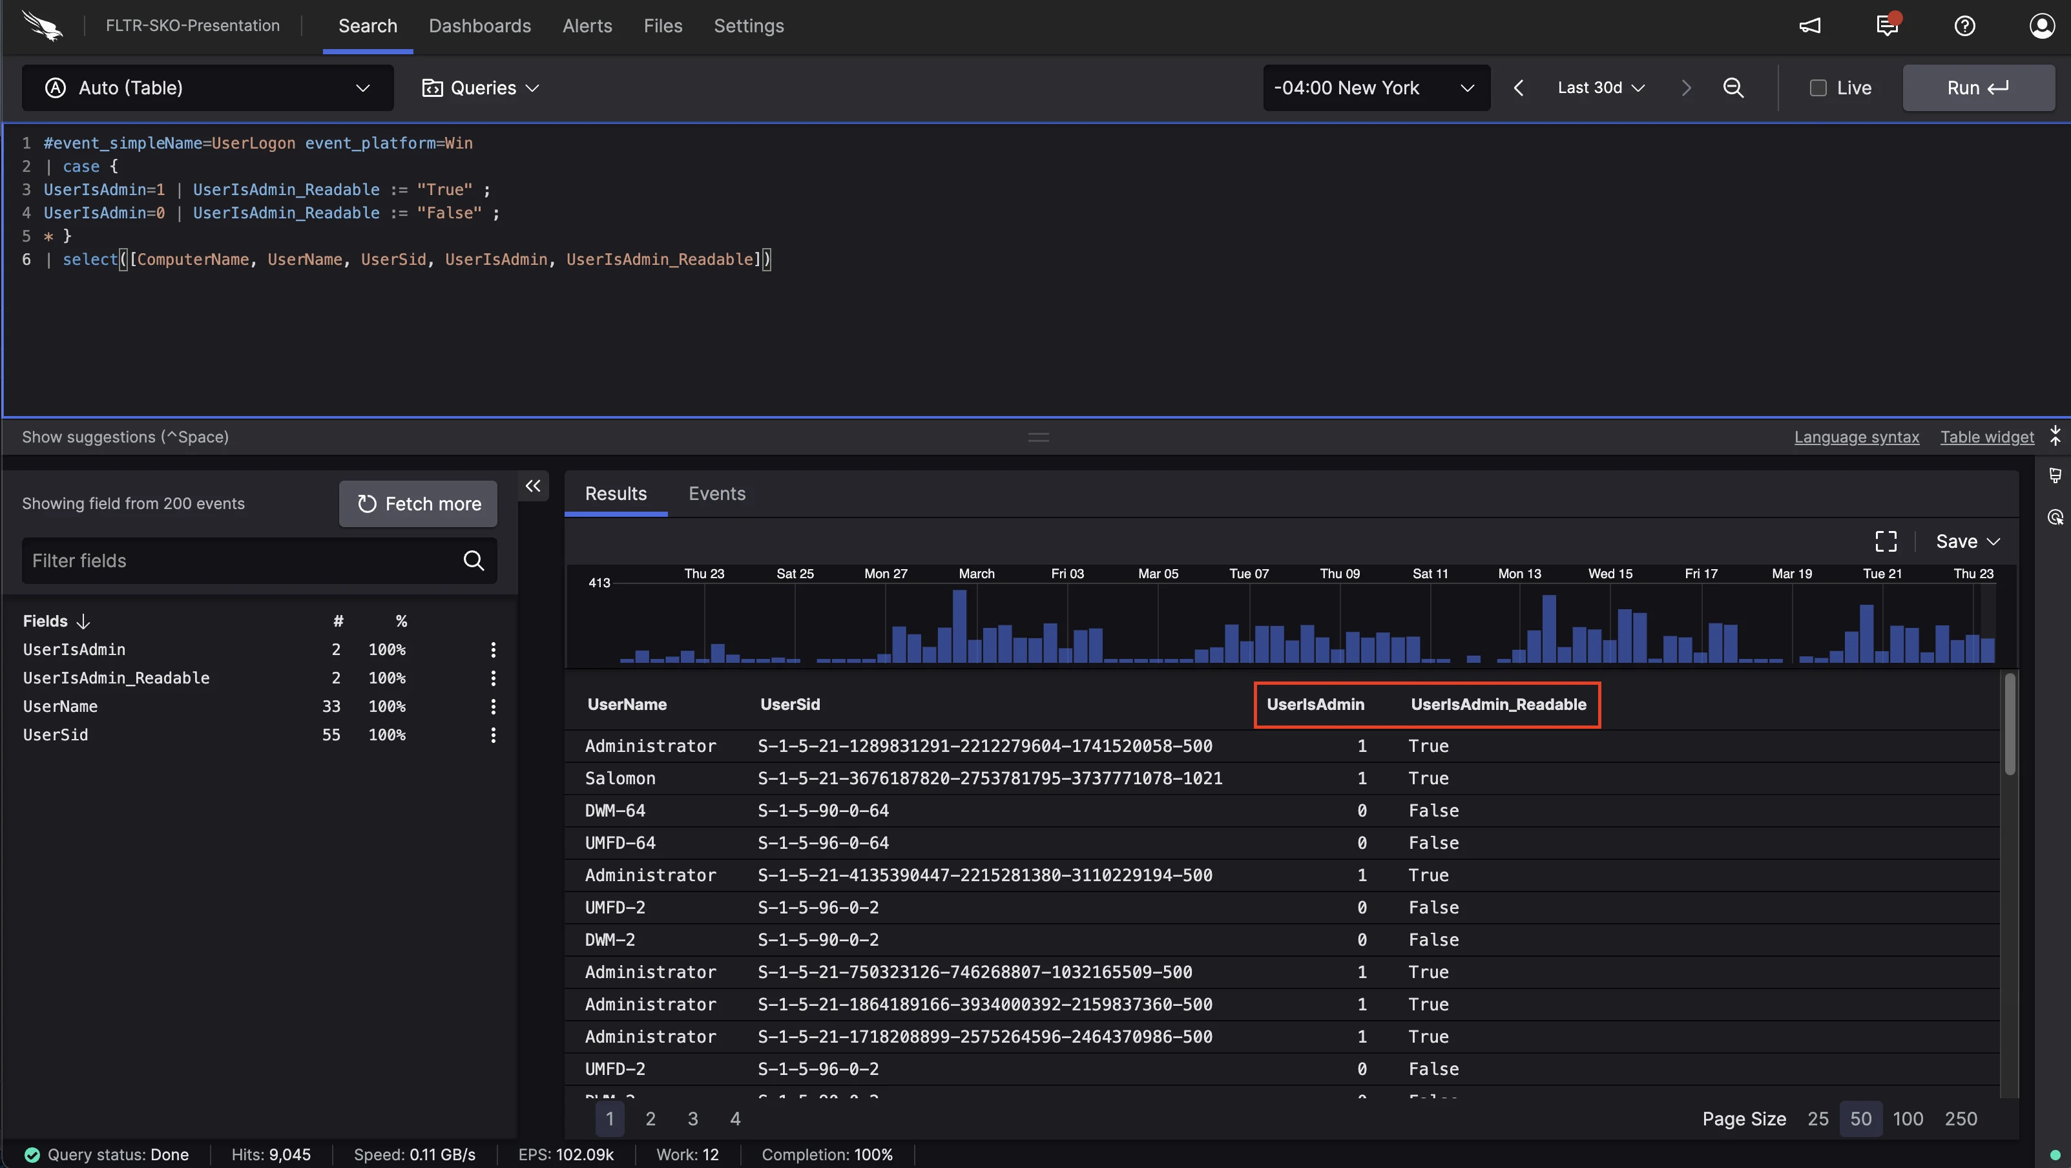Viewport: 2071px width, 1168px height.
Task: Go to next time interval arrow
Action: tap(1686, 88)
